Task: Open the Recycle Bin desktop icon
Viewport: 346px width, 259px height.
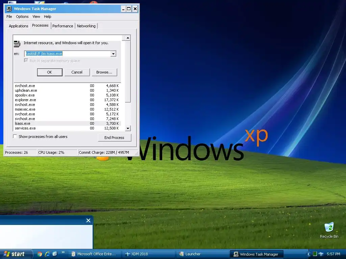Action: (329, 230)
